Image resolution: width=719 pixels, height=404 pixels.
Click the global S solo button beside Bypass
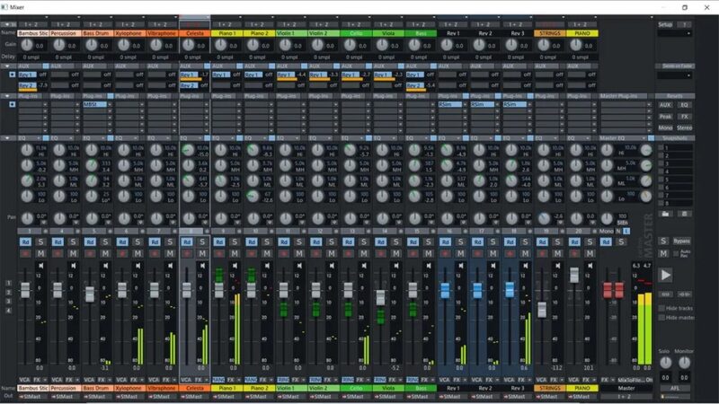663,241
